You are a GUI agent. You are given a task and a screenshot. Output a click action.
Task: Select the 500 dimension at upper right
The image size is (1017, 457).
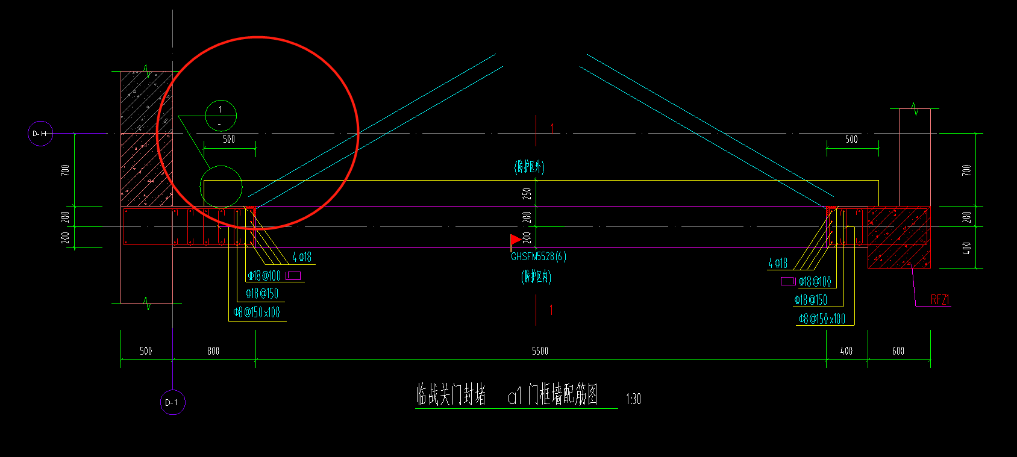tap(851, 139)
